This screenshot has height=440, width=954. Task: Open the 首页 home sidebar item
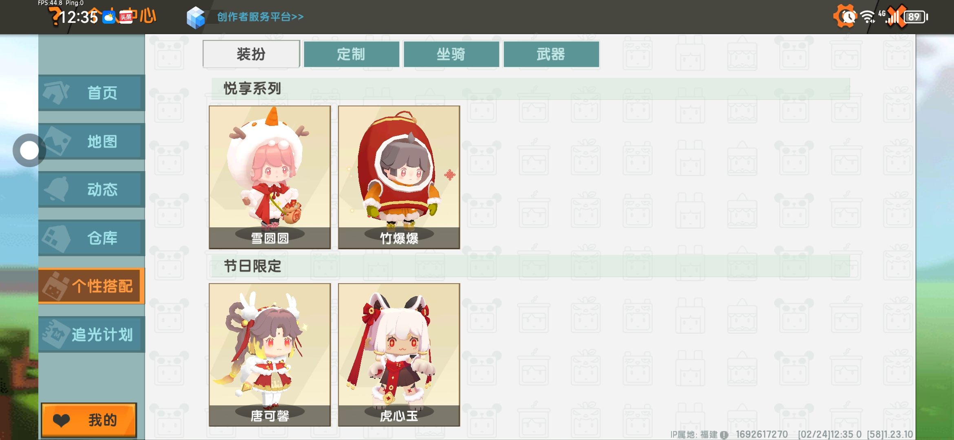click(x=92, y=93)
